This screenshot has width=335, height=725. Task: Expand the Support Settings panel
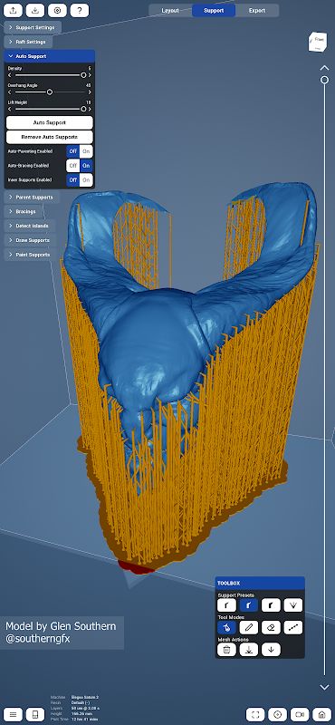[33, 27]
